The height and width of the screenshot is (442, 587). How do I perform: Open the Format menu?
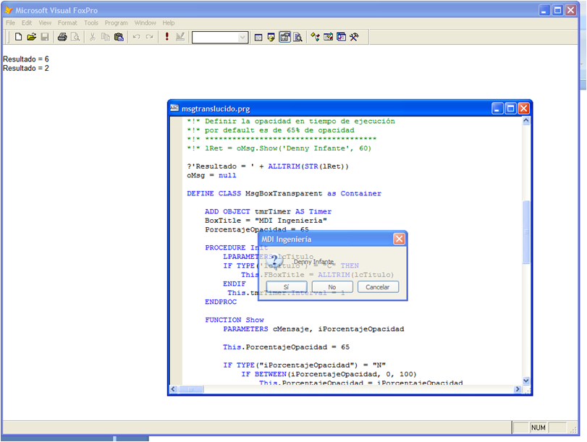pyautogui.click(x=67, y=22)
